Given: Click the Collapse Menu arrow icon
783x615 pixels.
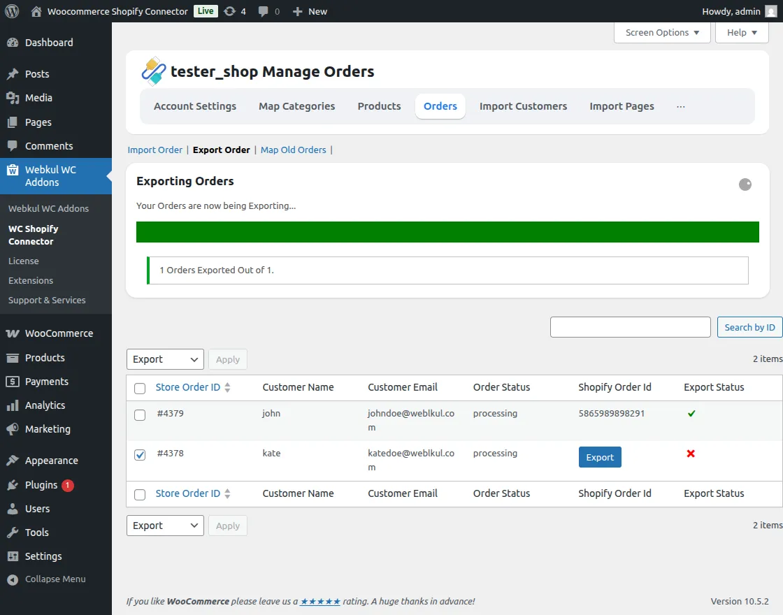Looking at the screenshot, I should [12, 579].
